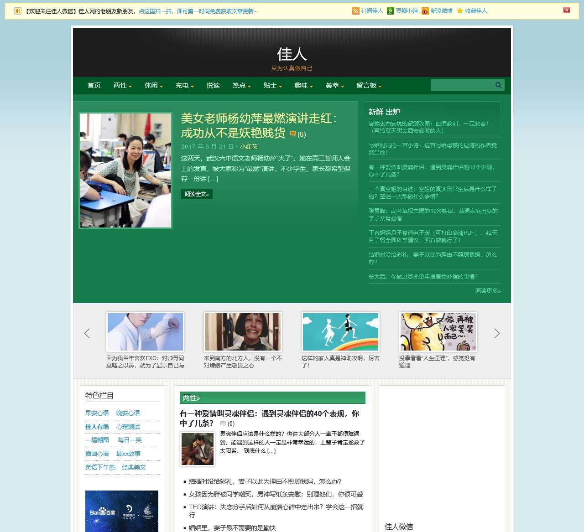Viewport: 584px width, 532px height.
Task: Click the 订阅佳人 RSS icon
Action: coord(355,11)
